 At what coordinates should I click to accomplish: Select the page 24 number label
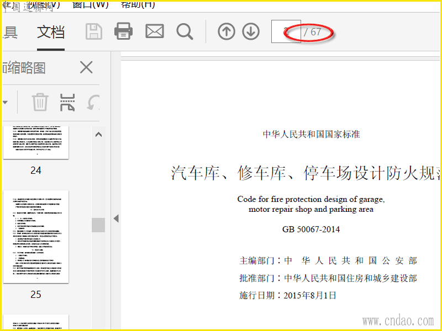[x=36, y=170]
